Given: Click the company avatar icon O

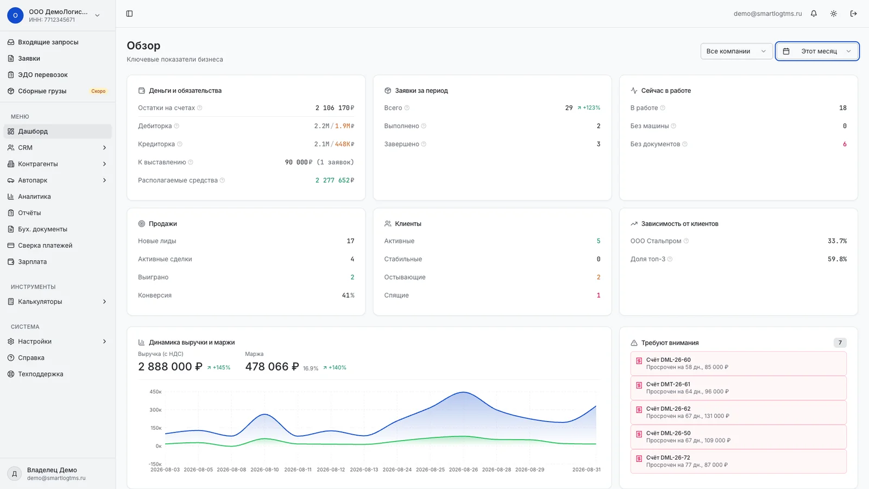Looking at the screenshot, I should coord(15,15).
